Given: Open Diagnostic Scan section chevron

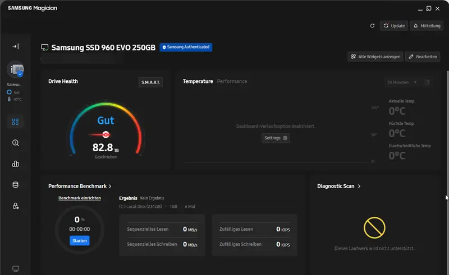Looking at the screenshot, I should coord(359,187).
